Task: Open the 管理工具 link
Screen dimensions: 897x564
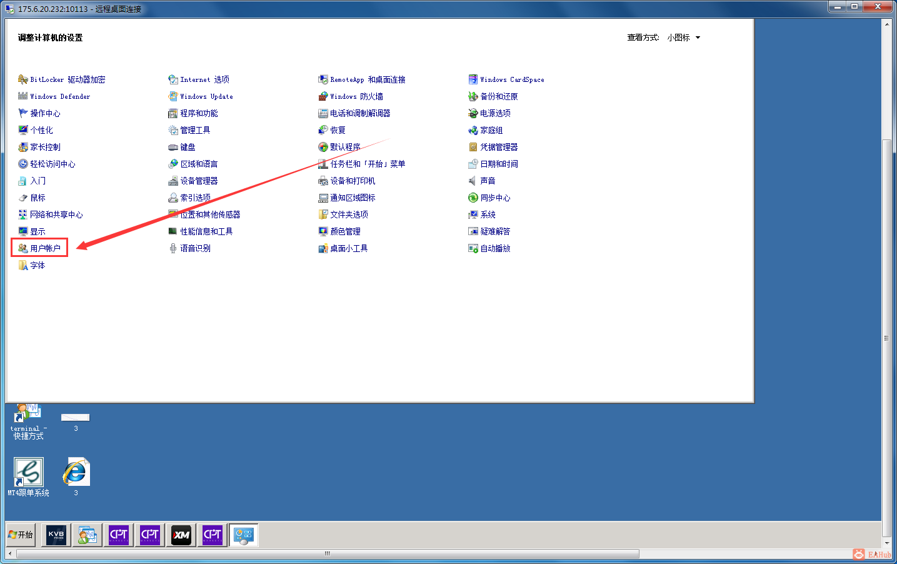Action: [x=196, y=130]
